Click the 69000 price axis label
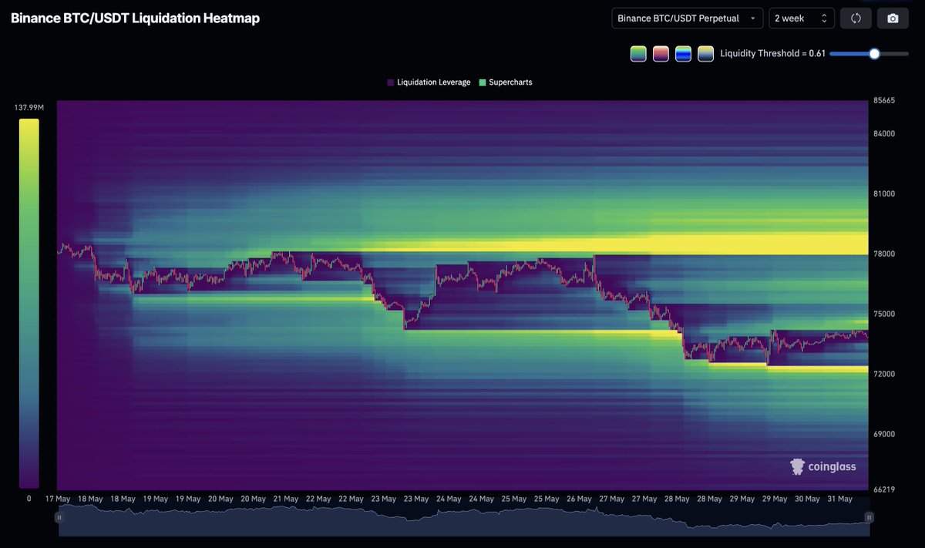 coord(885,434)
